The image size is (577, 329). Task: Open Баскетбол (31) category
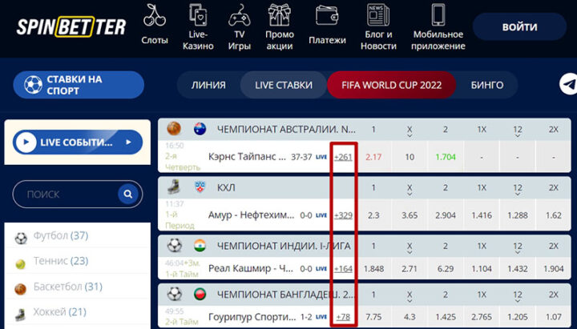point(67,287)
